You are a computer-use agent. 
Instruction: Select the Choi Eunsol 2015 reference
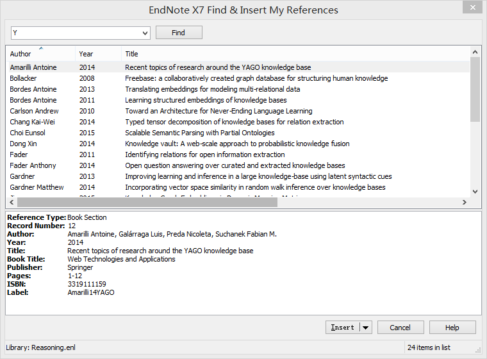click(238, 133)
